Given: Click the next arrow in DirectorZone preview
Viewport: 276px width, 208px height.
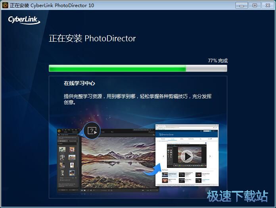Looking at the screenshot, I should [210, 156].
